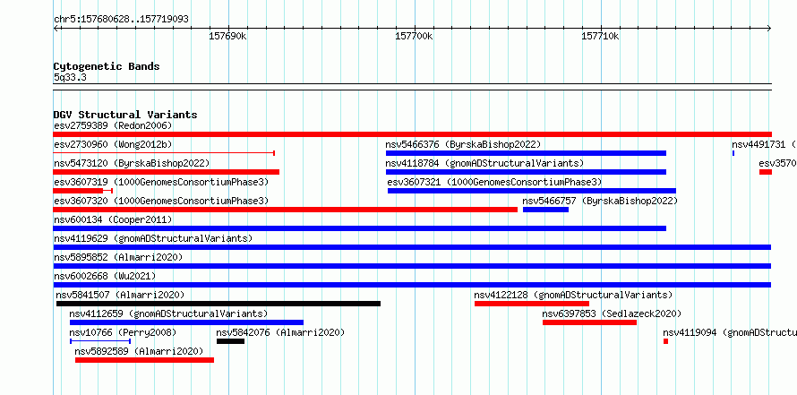Open nsv5895852 (Almarri2020) variant label

click(118, 257)
